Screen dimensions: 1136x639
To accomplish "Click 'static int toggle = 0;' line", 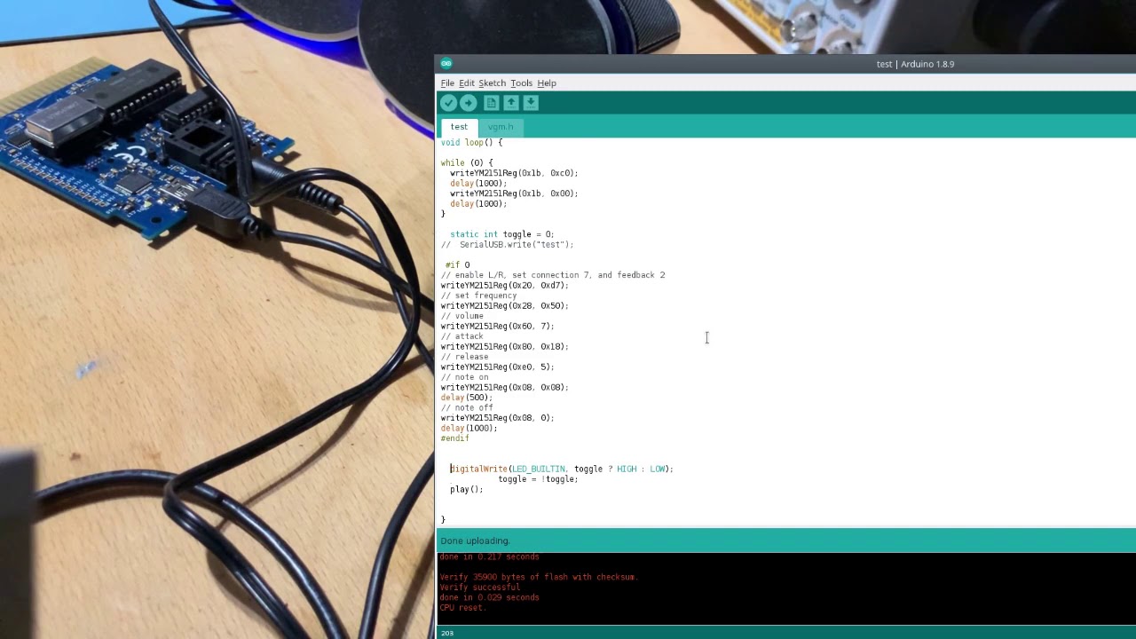I will [x=501, y=234].
